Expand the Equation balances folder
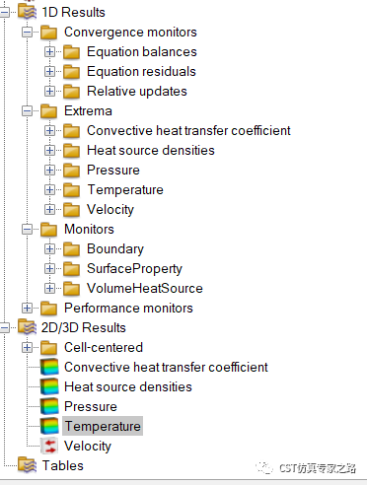The image size is (367, 485). (x=49, y=51)
